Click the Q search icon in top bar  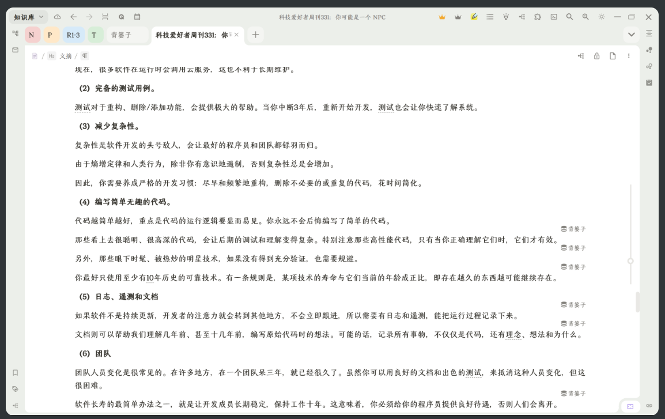(121, 17)
